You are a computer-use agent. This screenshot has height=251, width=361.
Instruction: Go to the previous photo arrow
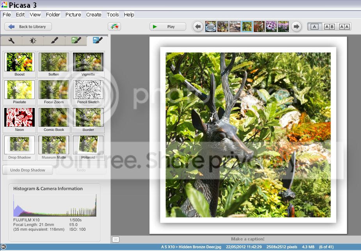(198, 27)
